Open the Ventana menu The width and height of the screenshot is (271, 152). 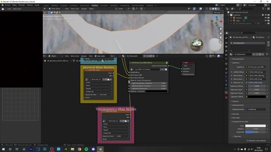pyautogui.click(x=30, y=5)
